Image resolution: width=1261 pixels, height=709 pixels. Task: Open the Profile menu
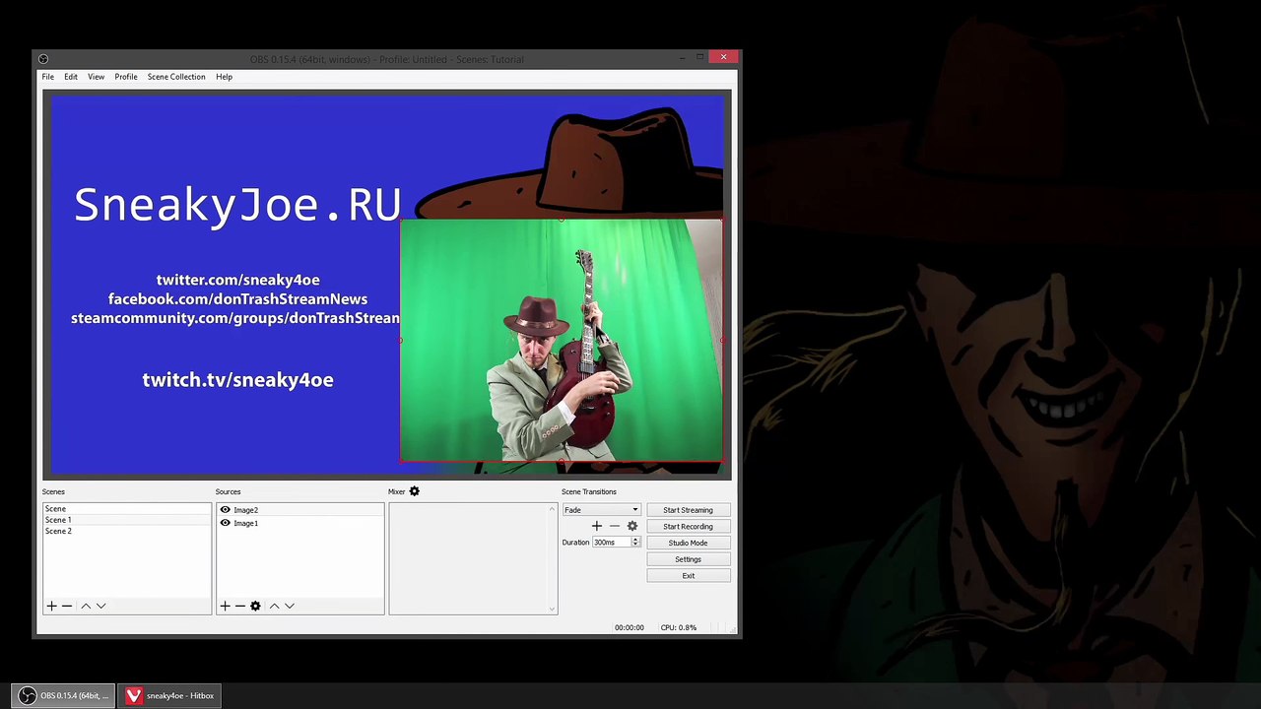coord(126,77)
